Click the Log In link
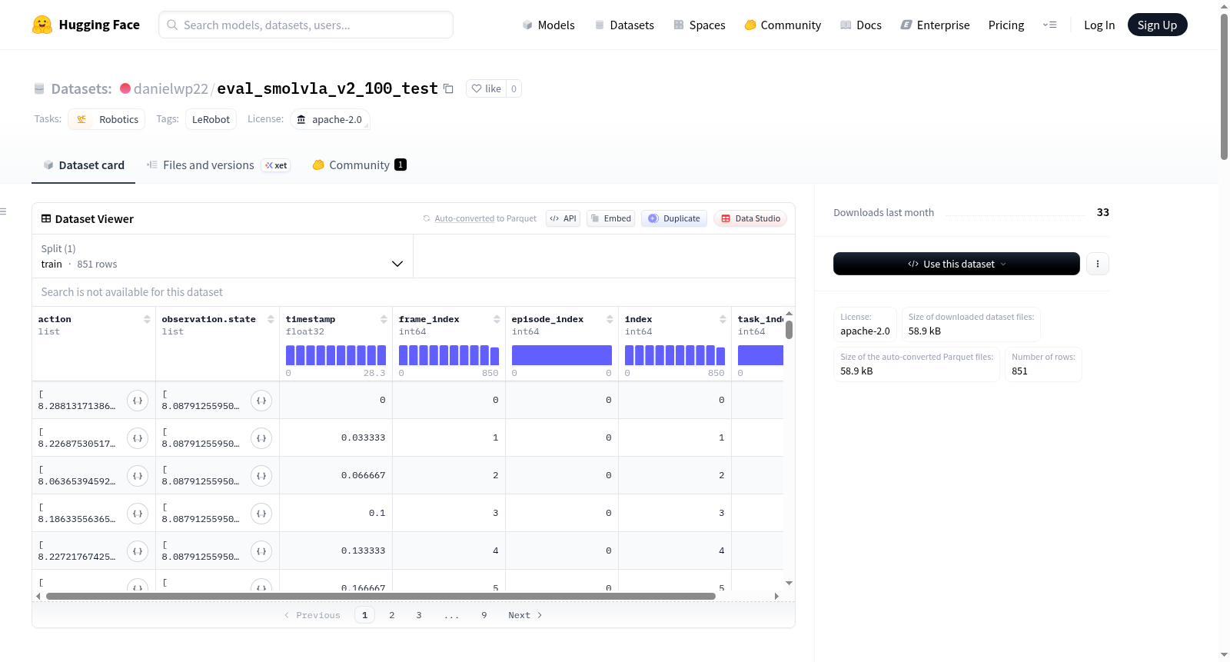This screenshot has height=662, width=1230. 1099,25
